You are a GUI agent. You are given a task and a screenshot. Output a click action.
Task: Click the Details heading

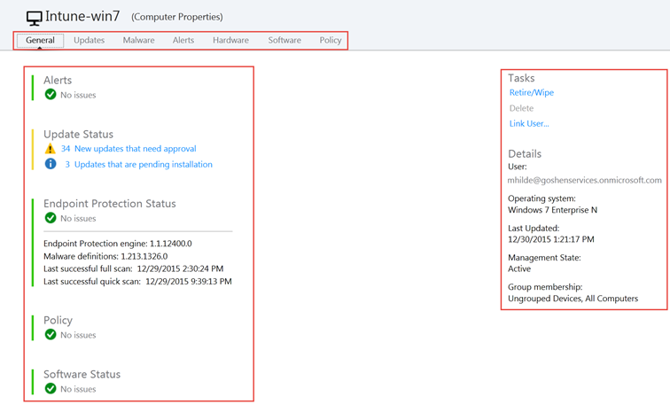tap(525, 154)
